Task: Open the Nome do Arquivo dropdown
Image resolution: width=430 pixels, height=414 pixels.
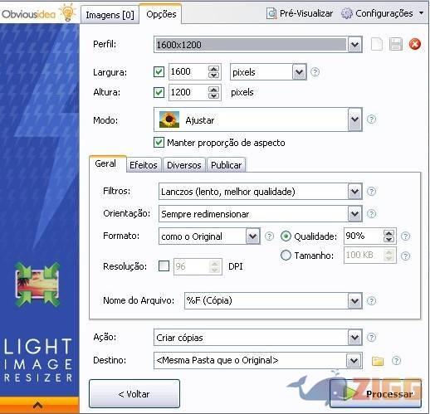Action: pyautogui.click(x=354, y=301)
